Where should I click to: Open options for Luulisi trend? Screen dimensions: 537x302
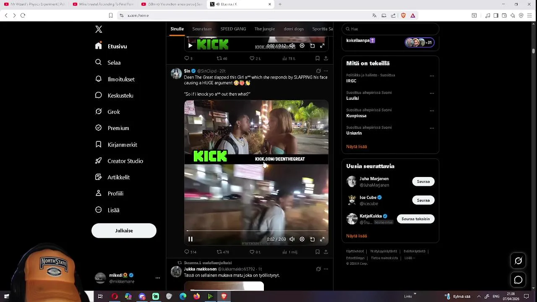pyautogui.click(x=432, y=93)
